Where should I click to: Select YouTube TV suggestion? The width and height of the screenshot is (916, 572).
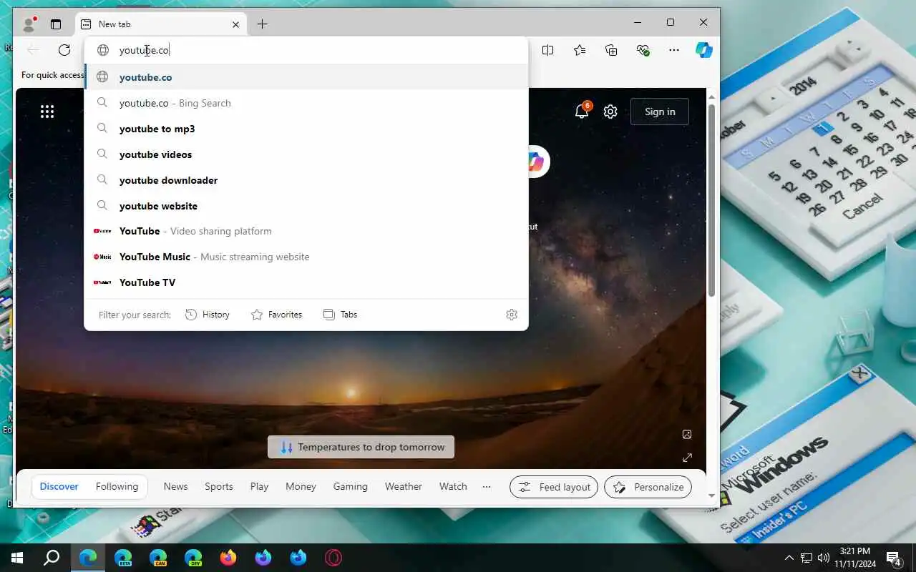click(306, 282)
